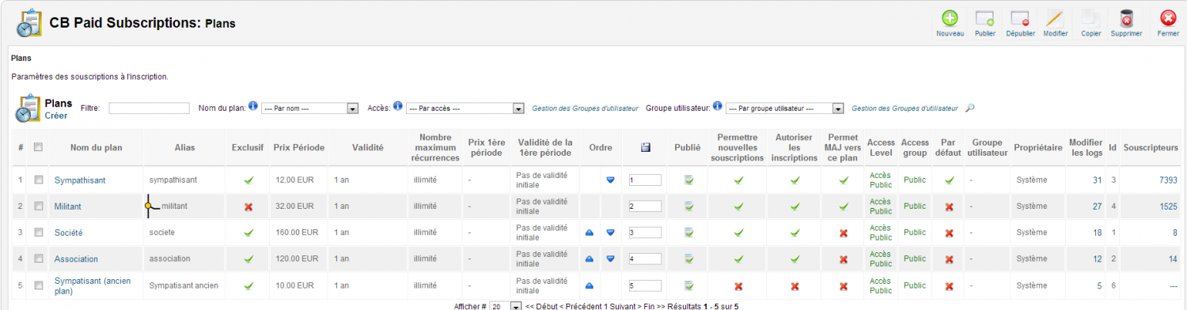This screenshot has width=1187, height=310.
Task: Click the MAJ vers ce plan cross for Association
Action: (x=843, y=259)
